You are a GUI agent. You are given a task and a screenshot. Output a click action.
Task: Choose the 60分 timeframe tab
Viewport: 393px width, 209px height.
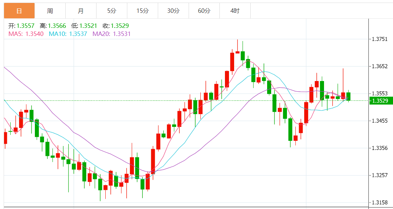click(204, 11)
